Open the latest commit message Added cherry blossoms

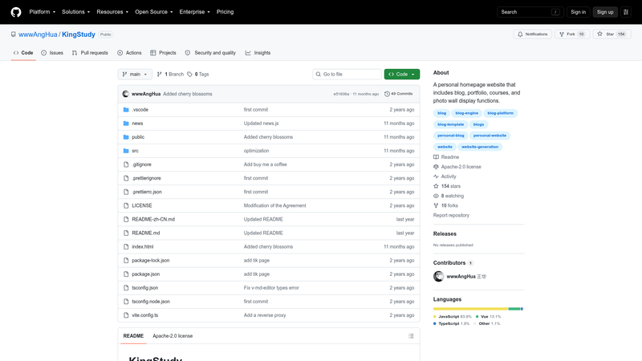tap(188, 94)
